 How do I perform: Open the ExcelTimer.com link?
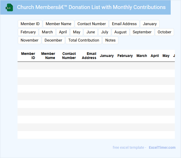tap(162, 147)
